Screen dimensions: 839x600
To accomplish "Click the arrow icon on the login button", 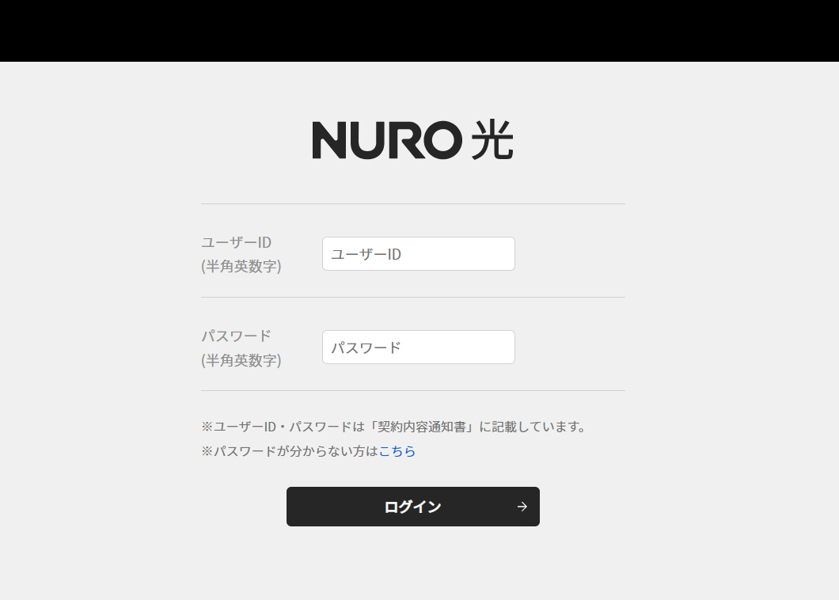I will pos(522,507).
